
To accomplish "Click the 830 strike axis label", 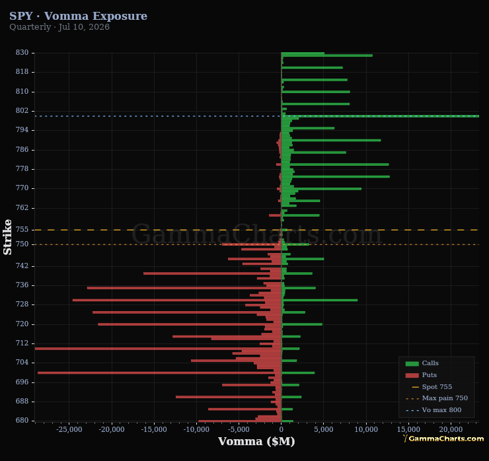I will (22, 52).
